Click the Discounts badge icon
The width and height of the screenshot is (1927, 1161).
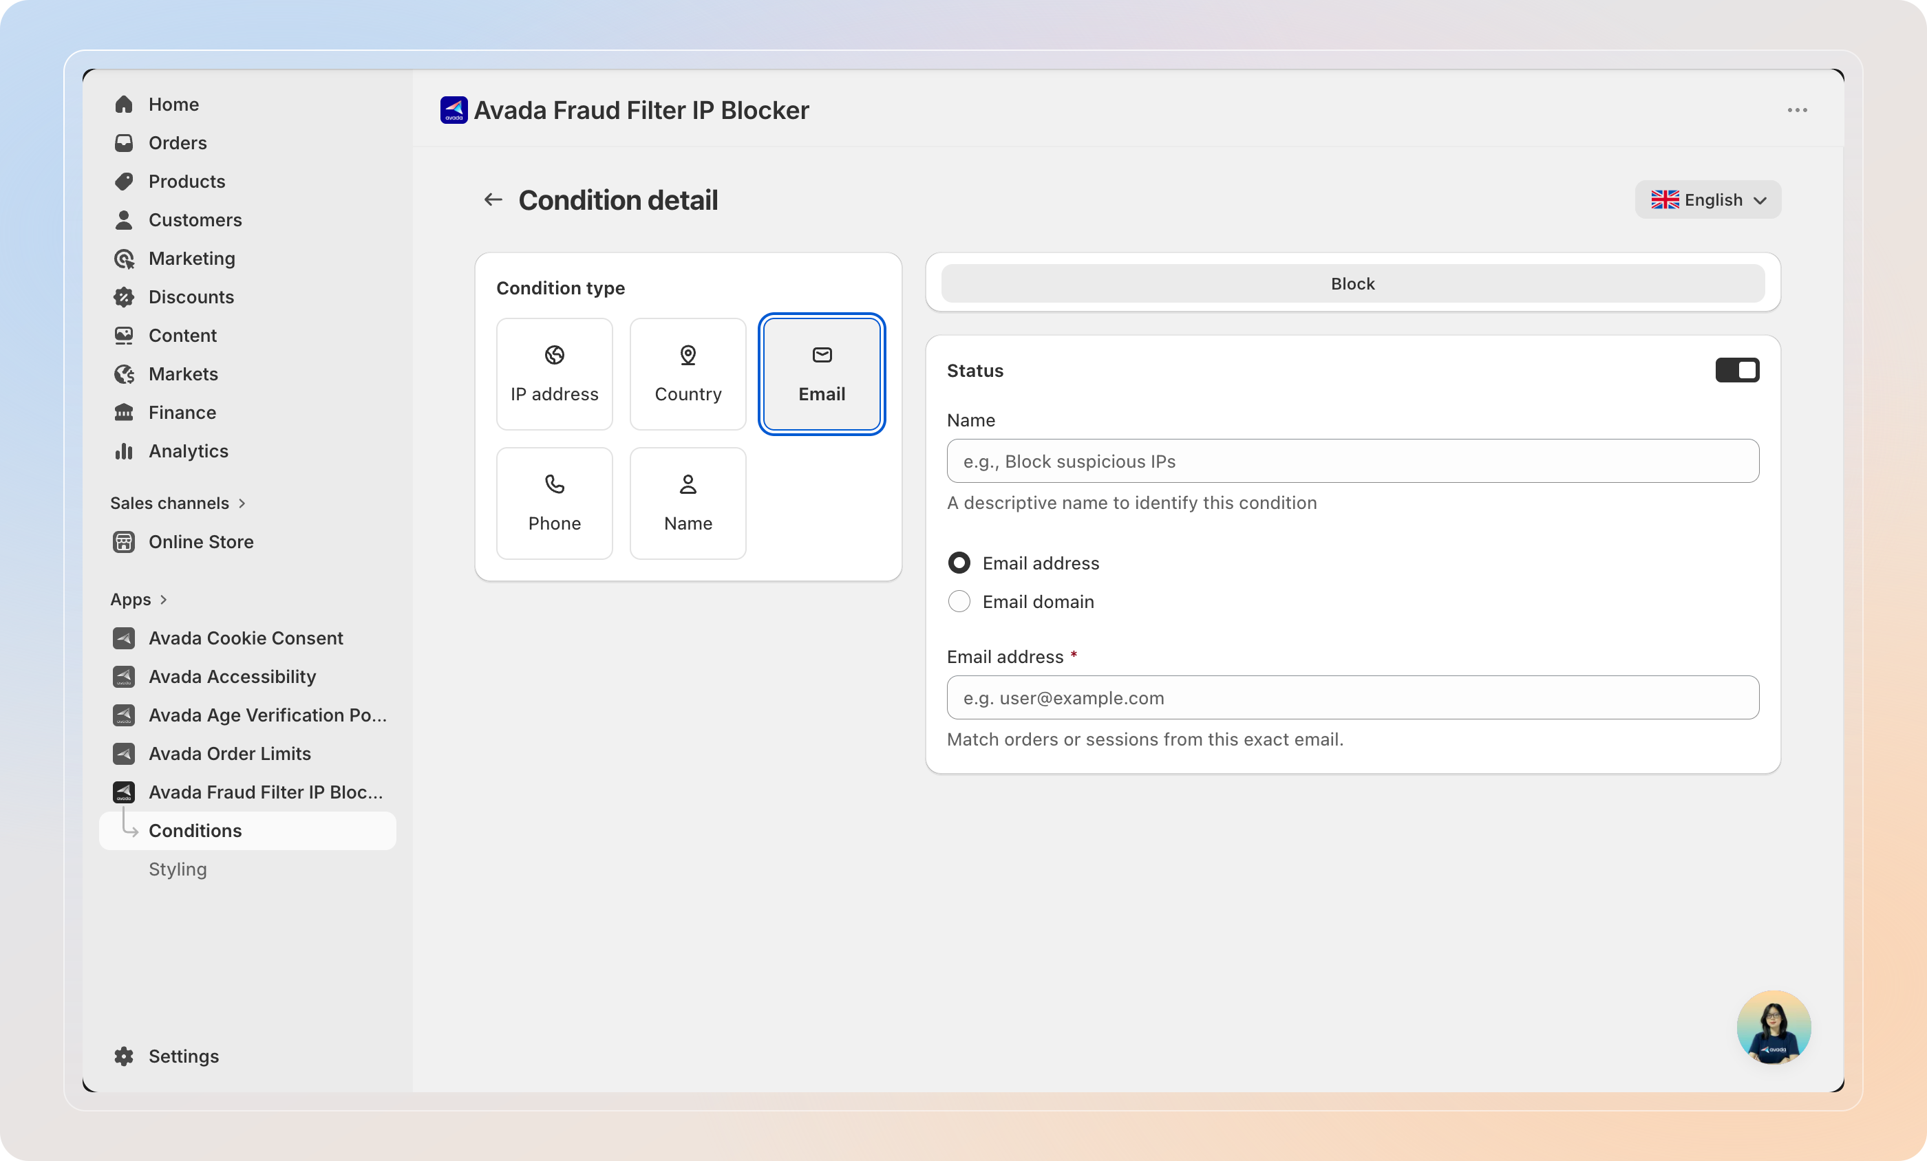click(x=124, y=297)
